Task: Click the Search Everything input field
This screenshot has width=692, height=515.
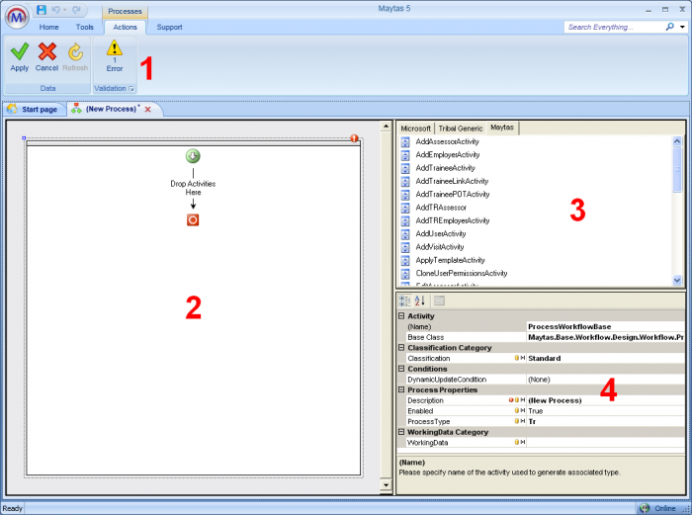Action: click(613, 27)
